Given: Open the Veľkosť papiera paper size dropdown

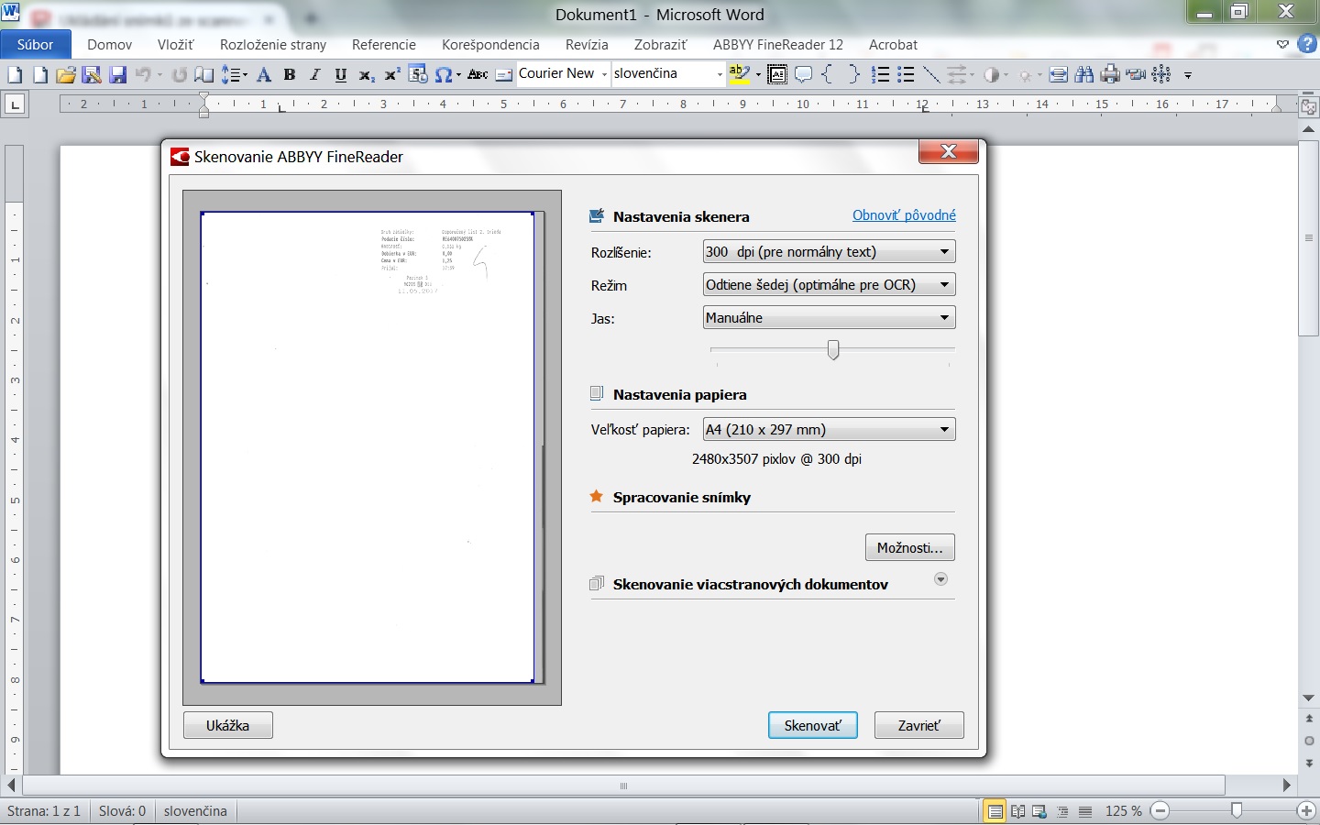Looking at the screenshot, I should coord(829,430).
